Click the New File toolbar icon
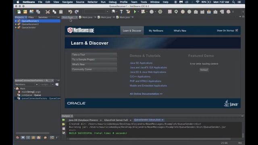258x145 pixels. pos(19,12)
